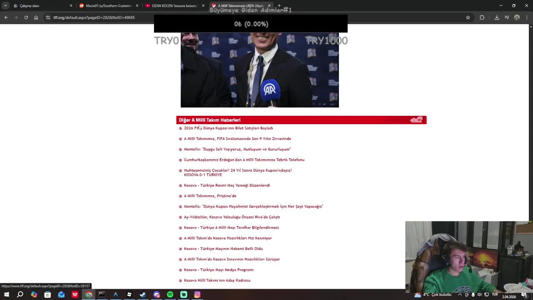The height and width of the screenshot is (300, 533).
Task: Open the news photo with AA microphone
Action: [260, 70]
